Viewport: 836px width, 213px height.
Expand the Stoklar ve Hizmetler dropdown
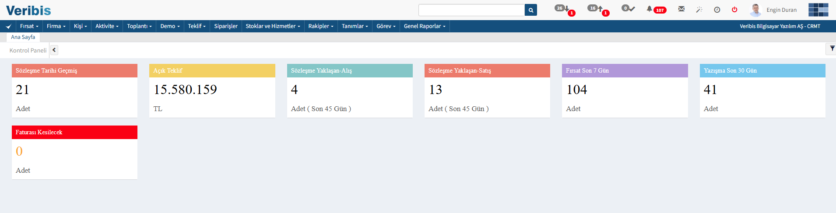pyautogui.click(x=273, y=26)
